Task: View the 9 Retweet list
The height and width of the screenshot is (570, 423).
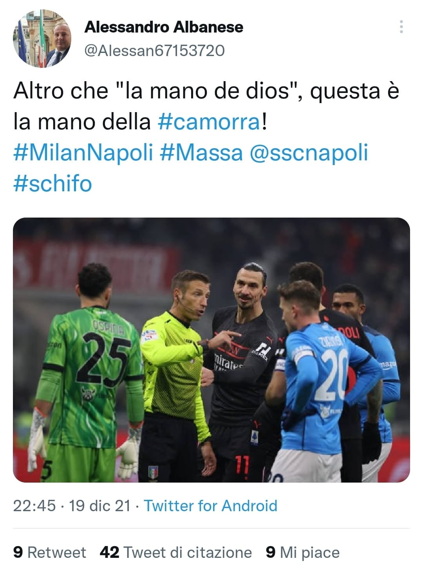Action: [x=49, y=552]
